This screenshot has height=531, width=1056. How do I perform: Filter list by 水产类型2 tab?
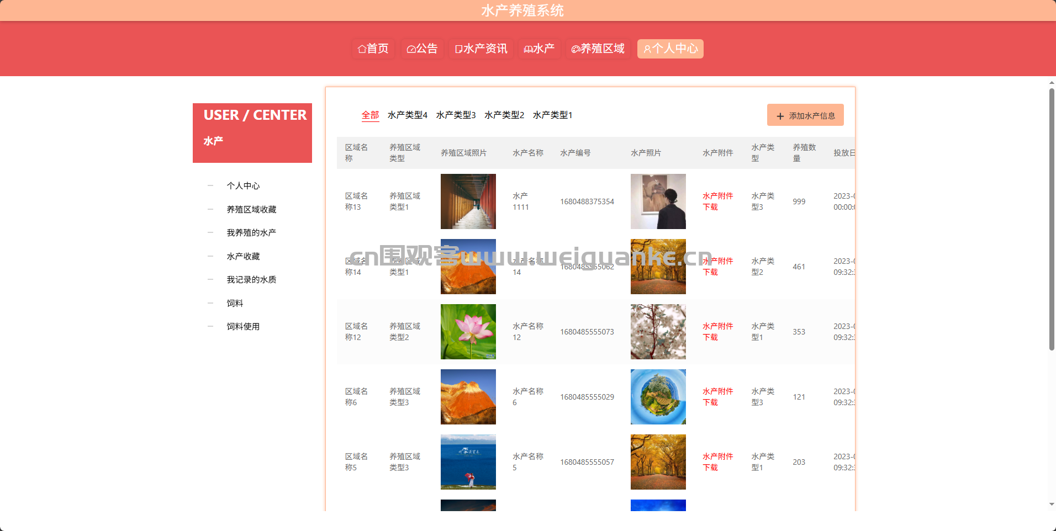point(504,115)
